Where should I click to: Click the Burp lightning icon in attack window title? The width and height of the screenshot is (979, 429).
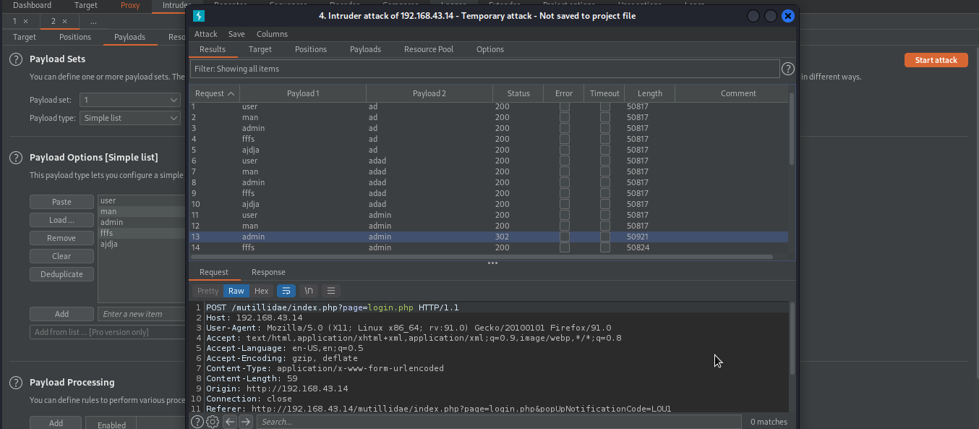click(x=199, y=15)
